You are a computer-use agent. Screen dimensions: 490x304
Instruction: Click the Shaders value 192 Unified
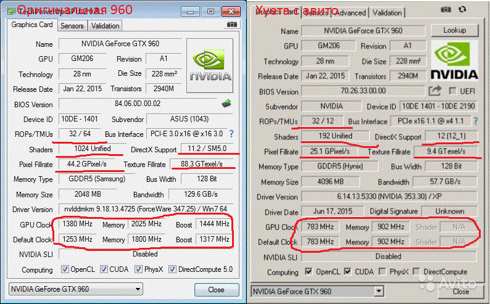[335, 136]
